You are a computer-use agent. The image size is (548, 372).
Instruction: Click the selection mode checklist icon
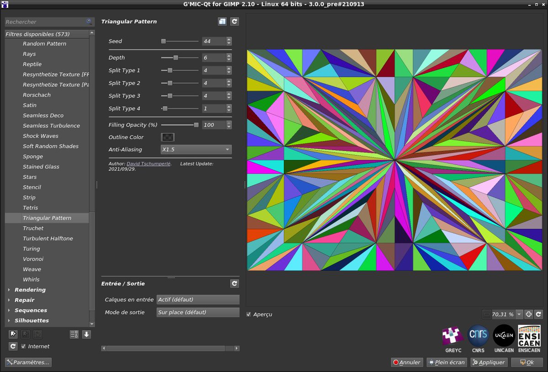(x=74, y=334)
